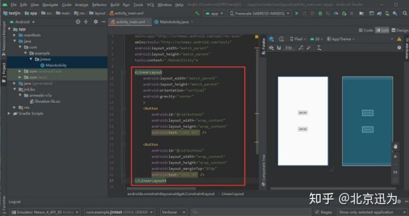Click the Guidelines icon in the design toolbar

click(319, 48)
